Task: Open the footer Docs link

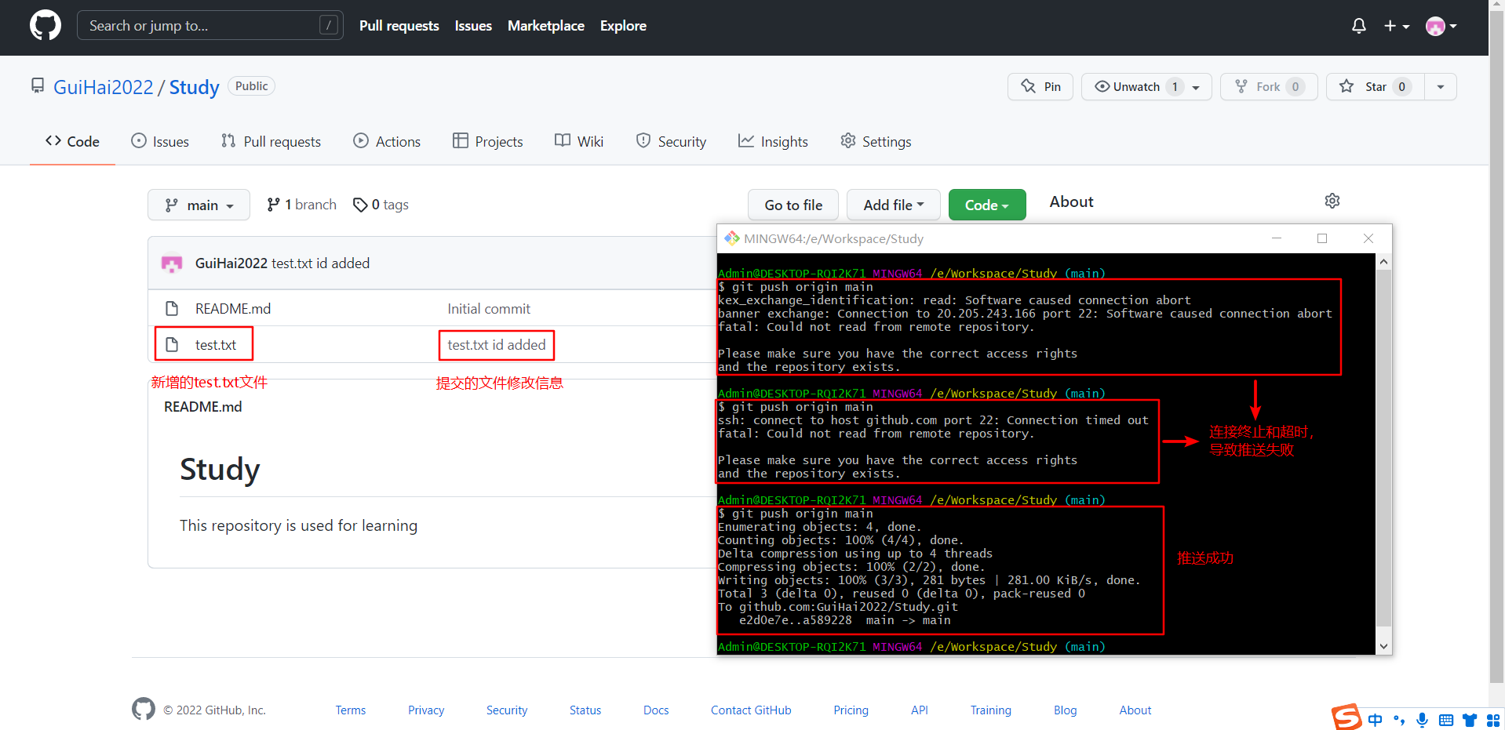Action: 656,710
